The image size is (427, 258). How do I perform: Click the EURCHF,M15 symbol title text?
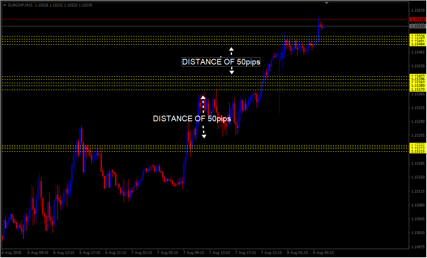20,5
